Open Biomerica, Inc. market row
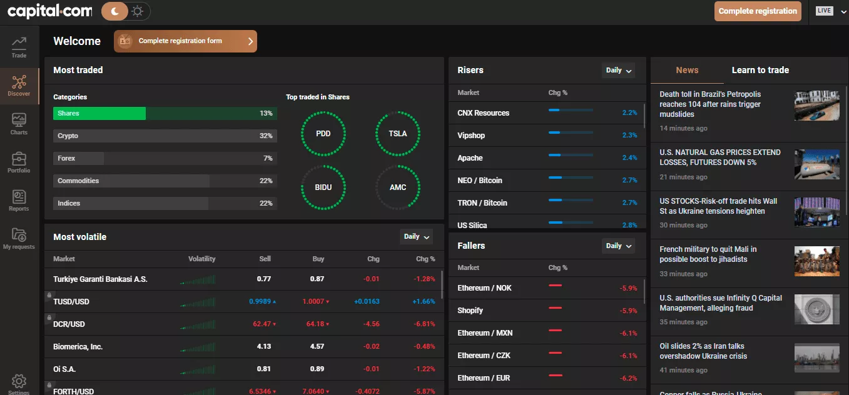849x395 pixels. click(244, 347)
